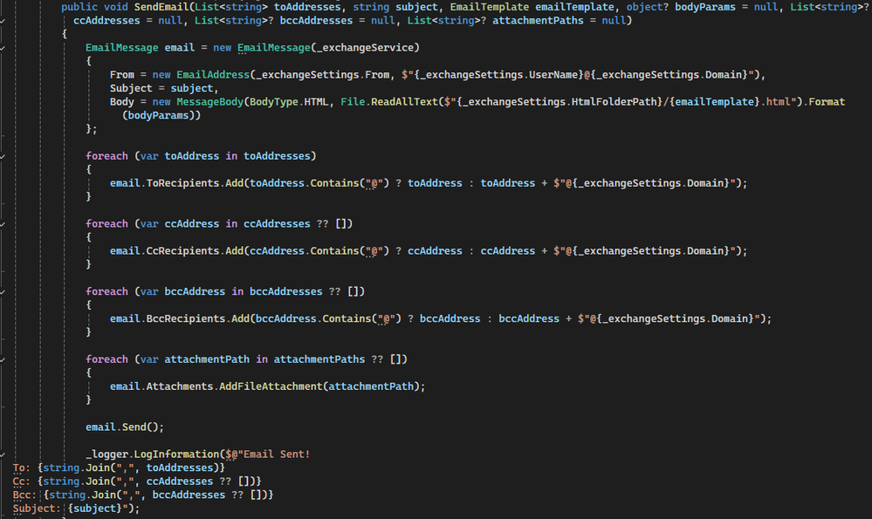The height and width of the screenshot is (519, 872).
Task: Click the 'public' keyword in method signature
Action: (79, 7)
